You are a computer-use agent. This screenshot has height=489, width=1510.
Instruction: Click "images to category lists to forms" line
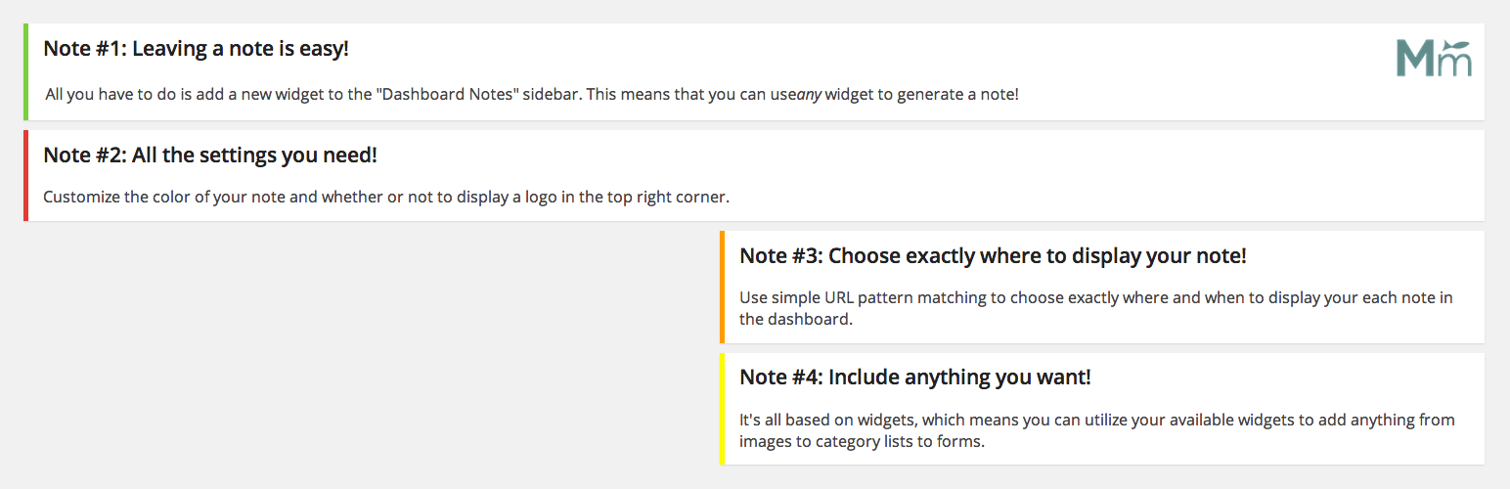[862, 441]
